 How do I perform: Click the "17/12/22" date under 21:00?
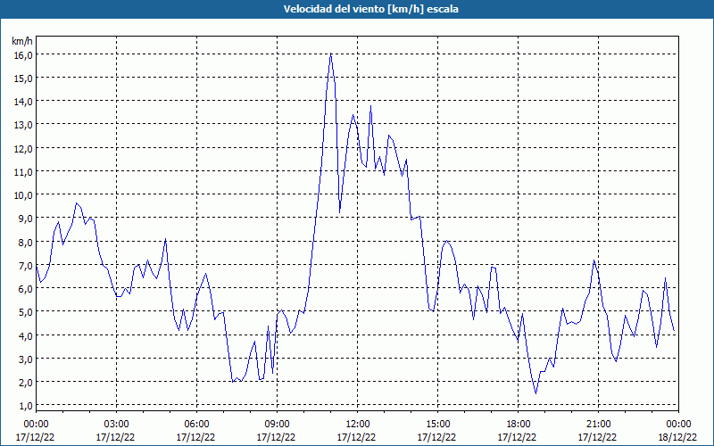[598, 437]
